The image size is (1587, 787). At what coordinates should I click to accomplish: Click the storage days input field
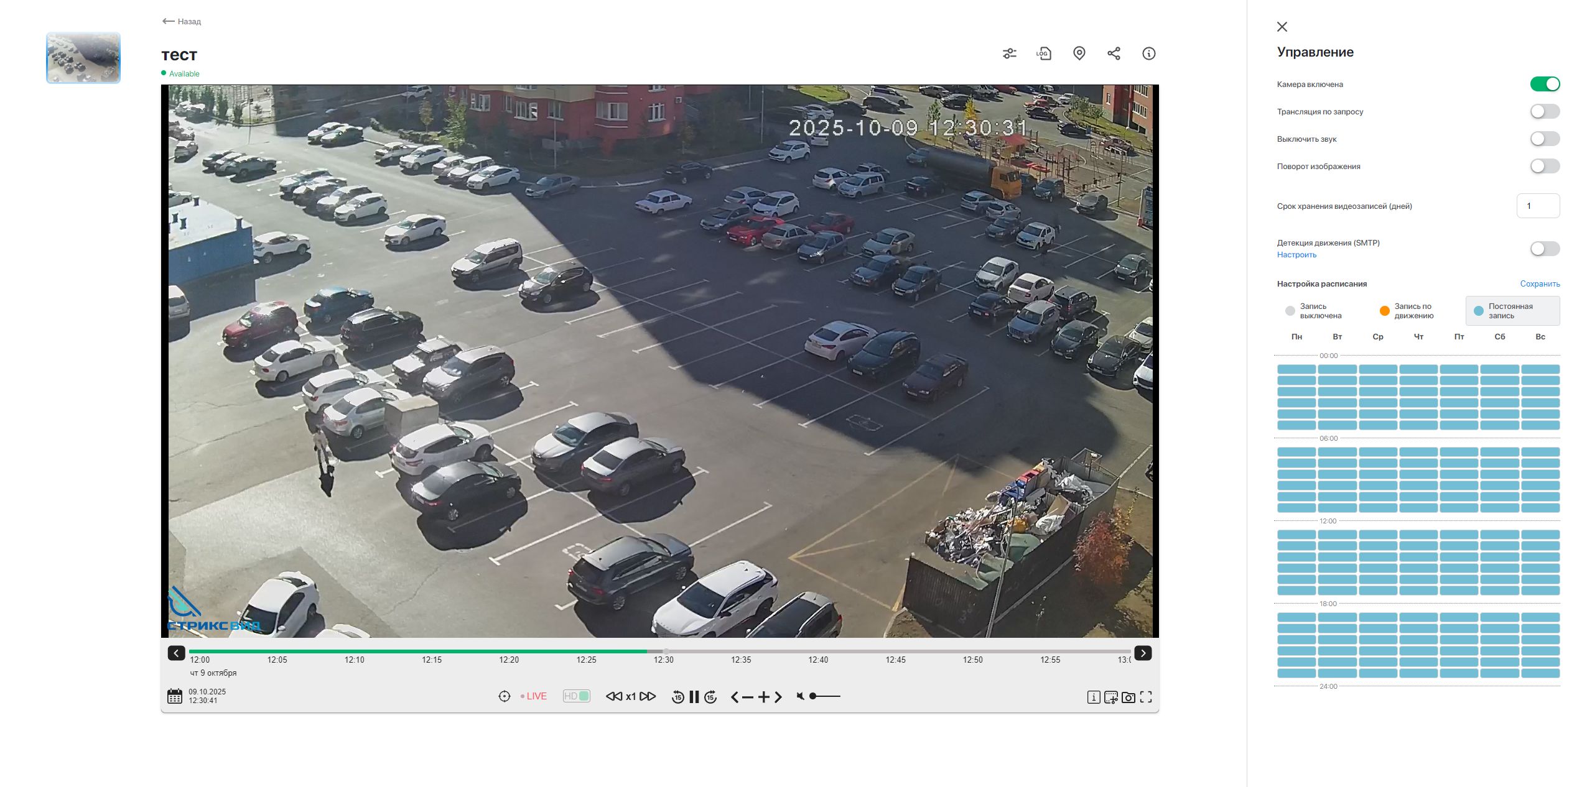point(1537,206)
